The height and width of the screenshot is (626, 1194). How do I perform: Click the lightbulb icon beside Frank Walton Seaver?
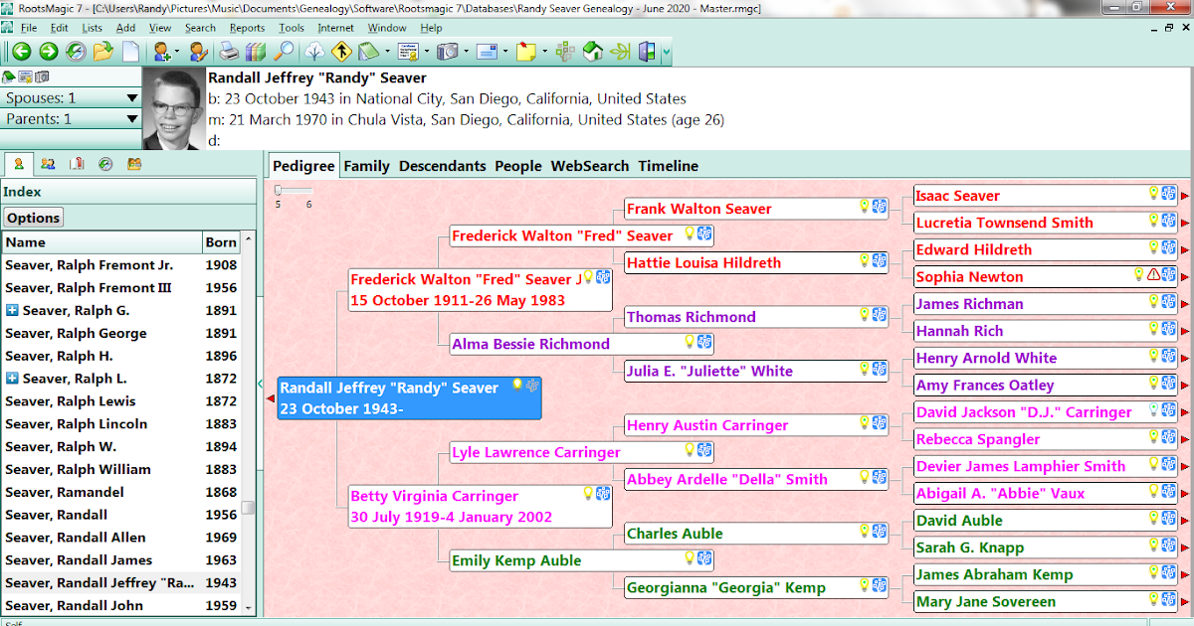point(864,207)
